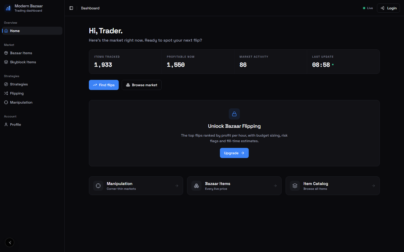Click the Dashboard breadcrumb text

coord(90,8)
